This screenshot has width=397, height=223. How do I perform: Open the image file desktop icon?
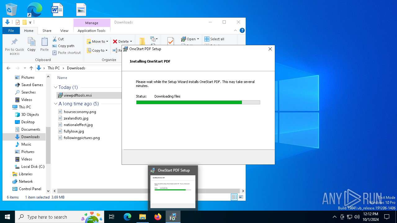click(81, 10)
